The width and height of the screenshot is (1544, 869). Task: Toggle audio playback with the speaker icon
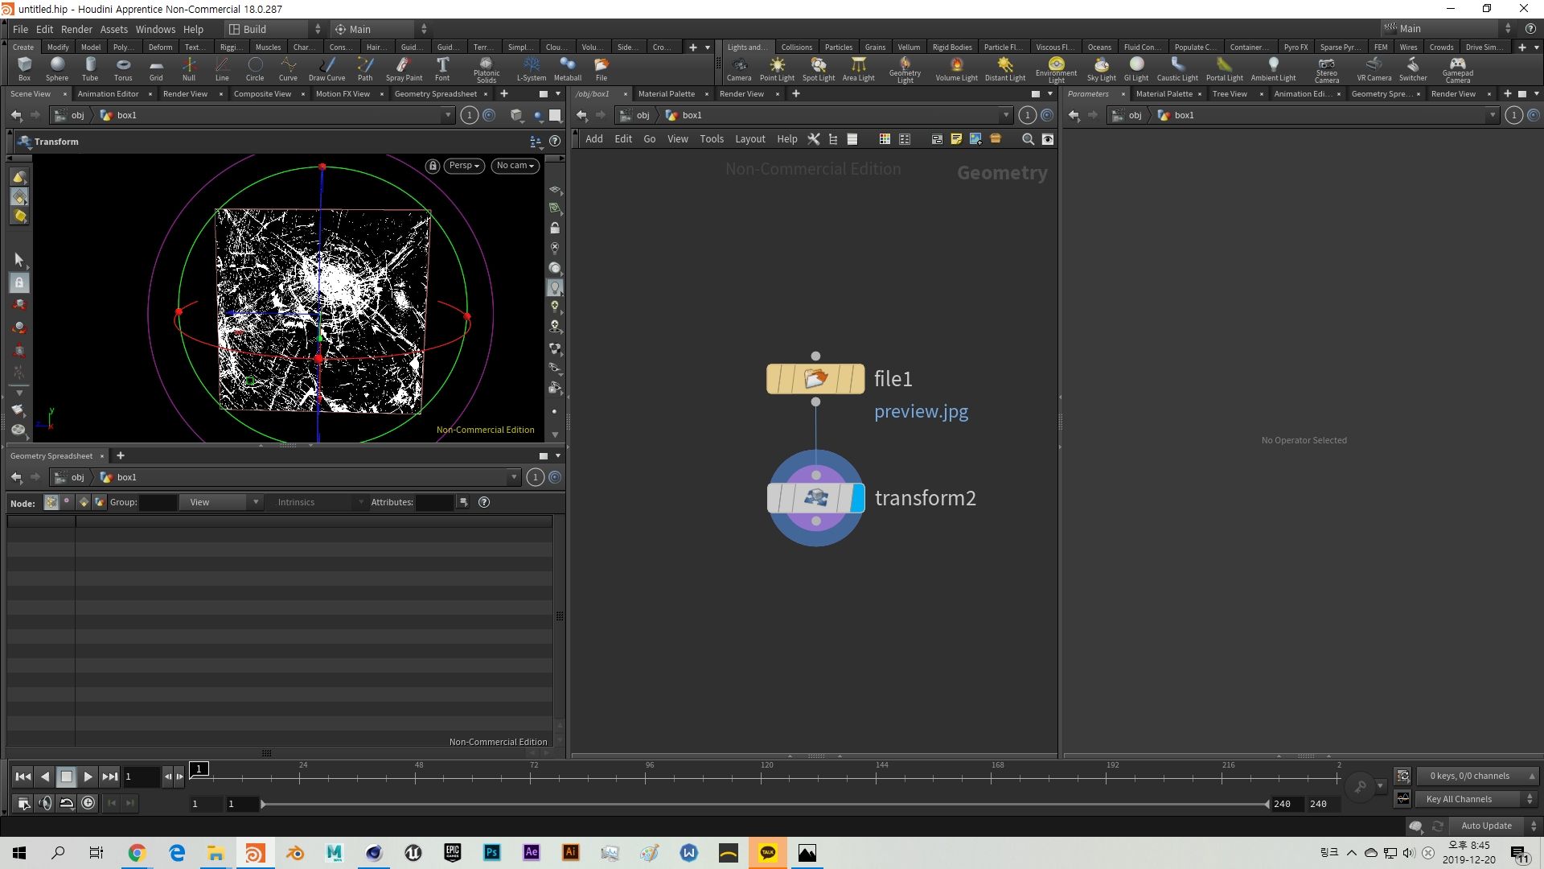[46, 802]
